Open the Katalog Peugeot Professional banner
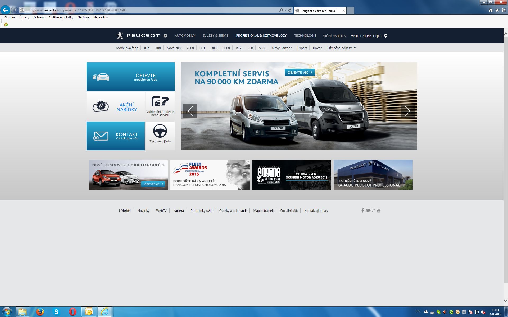Screen dimensions: 508x317 pos(373,175)
